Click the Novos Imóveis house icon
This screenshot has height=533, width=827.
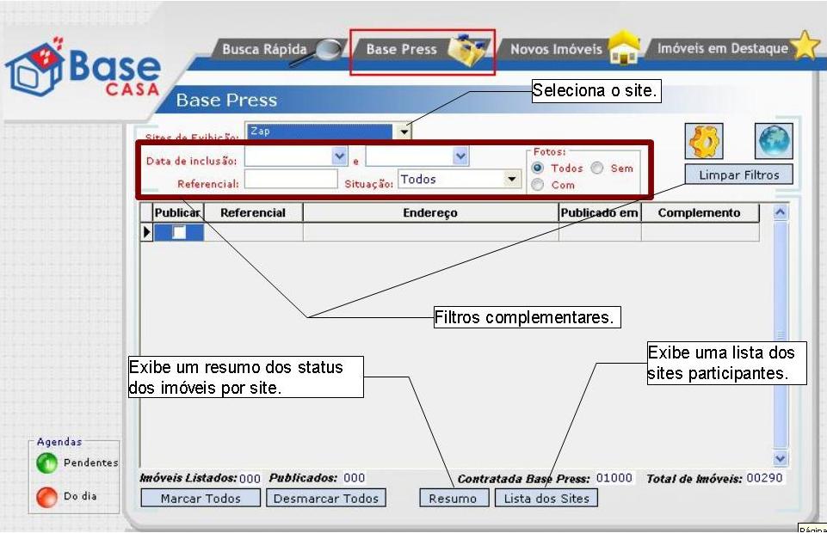[x=624, y=49]
